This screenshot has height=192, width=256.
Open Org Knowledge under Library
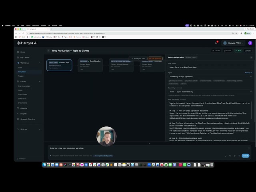[24, 86]
